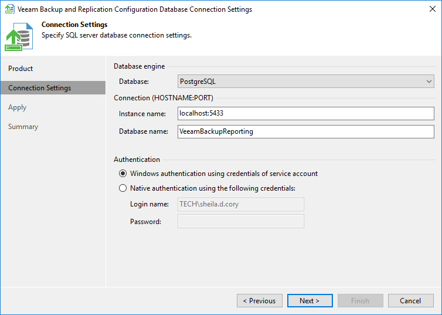Close the Connection Settings dialog window

[429, 9]
